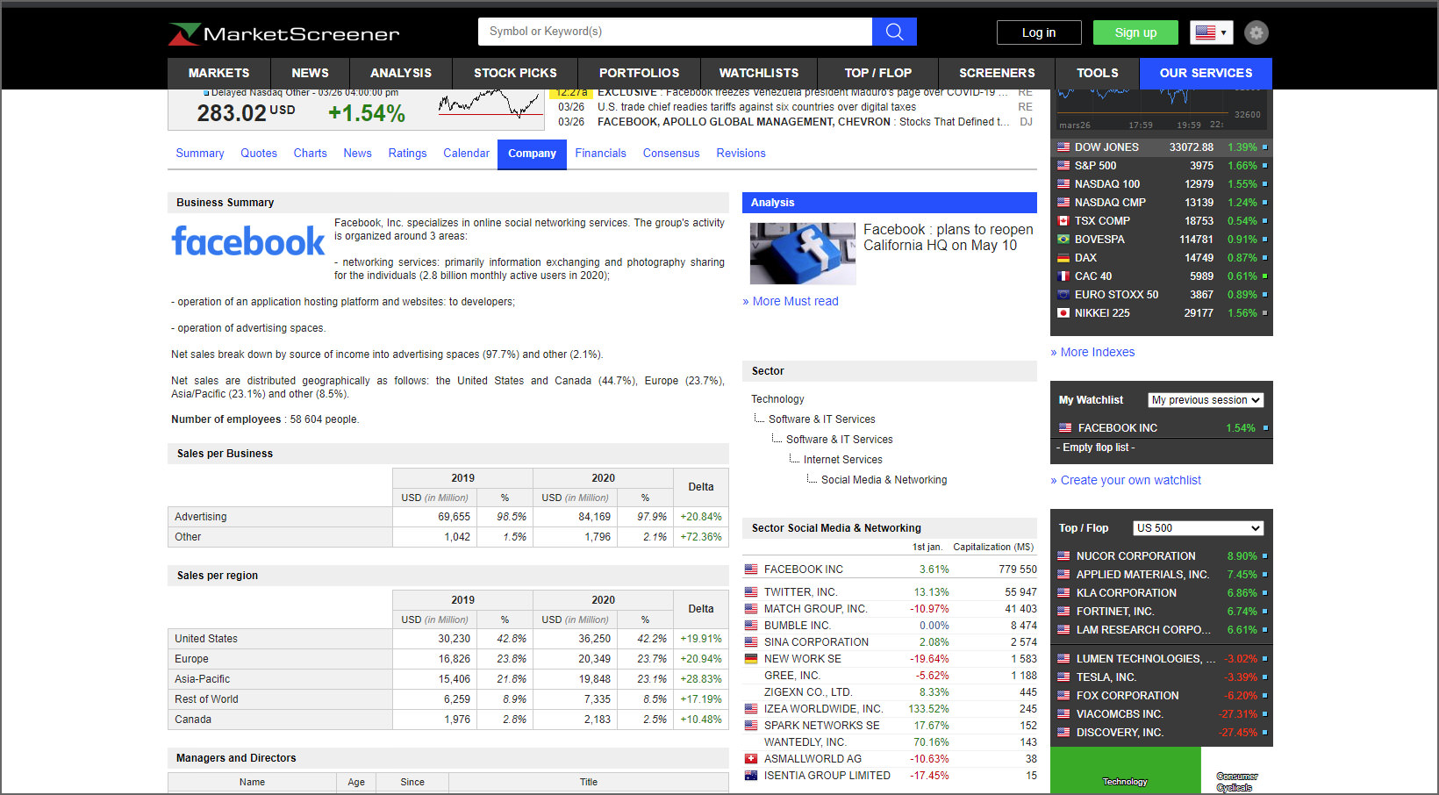Click the US flag next to FACEBOOK INC in watchlist
1439x795 pixels.
point(1064,427)
